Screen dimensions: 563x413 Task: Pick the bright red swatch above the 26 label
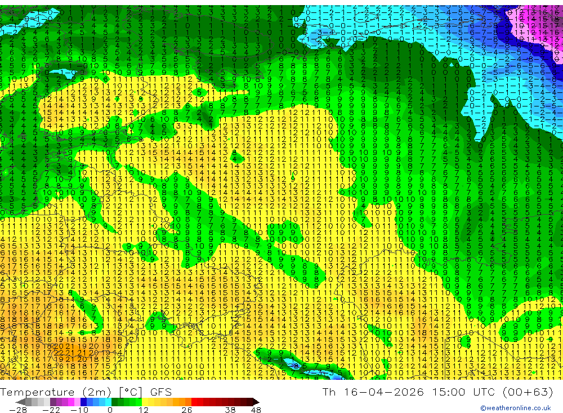pyautogui.click(x=194, y=402)
